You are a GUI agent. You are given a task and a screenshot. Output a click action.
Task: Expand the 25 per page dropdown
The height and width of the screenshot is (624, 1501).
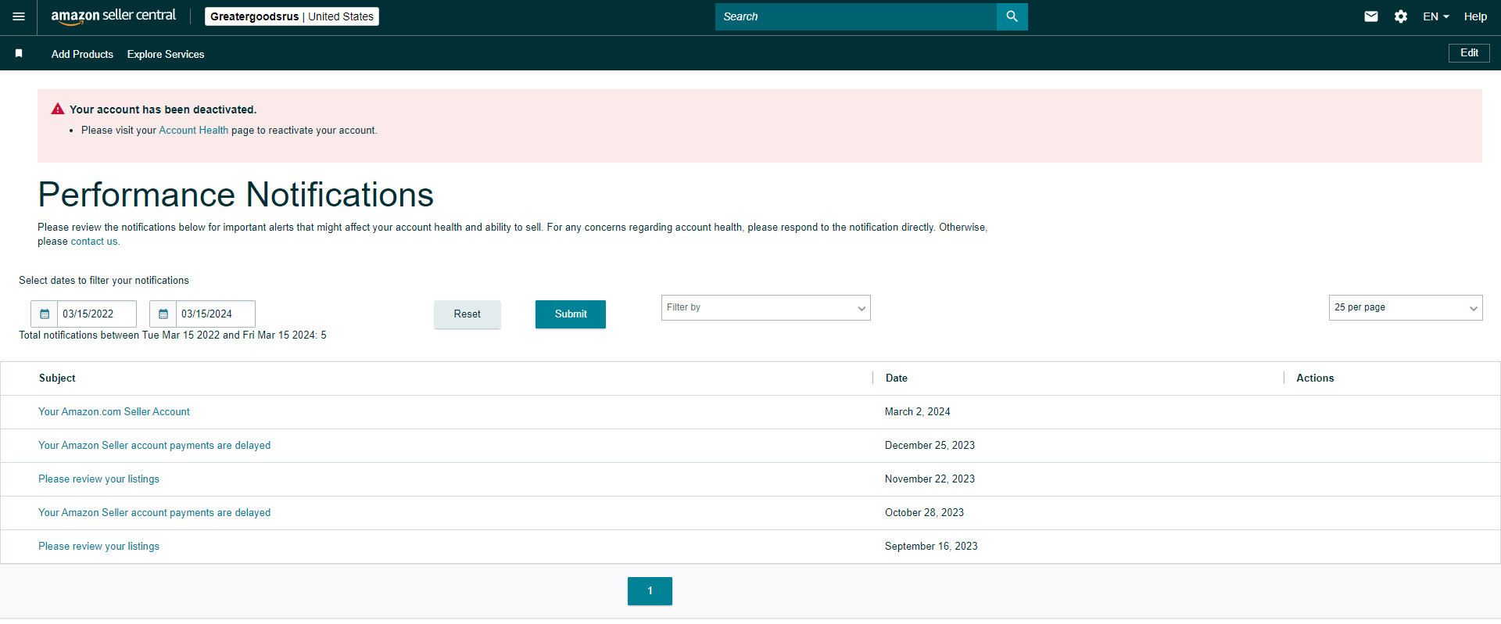click(x=1406, y=307)
